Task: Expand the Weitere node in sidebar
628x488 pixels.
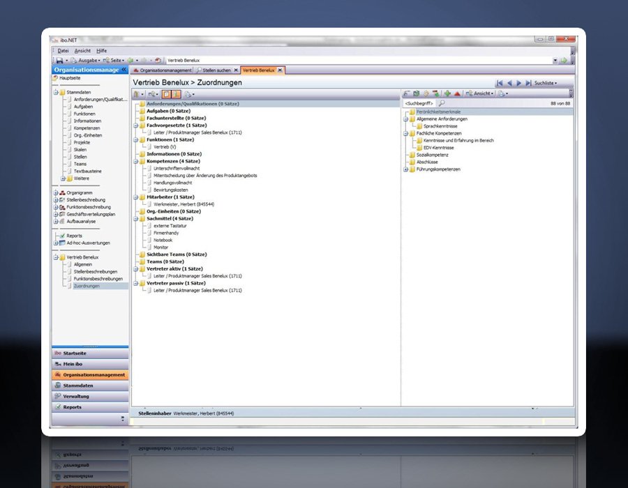Action: pos(63,178)
